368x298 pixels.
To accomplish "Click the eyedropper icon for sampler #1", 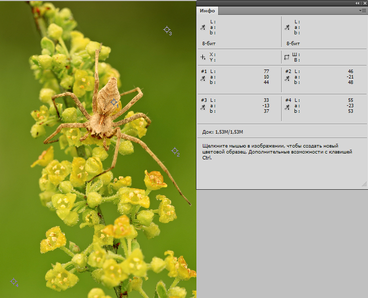I will click(203, 77).
